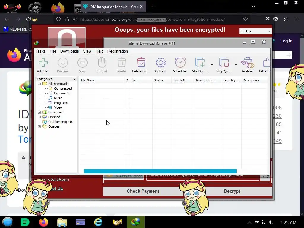Open Internet Explorer from taskbar
This screenshot has width=304, height=228.
click(98, 222)
